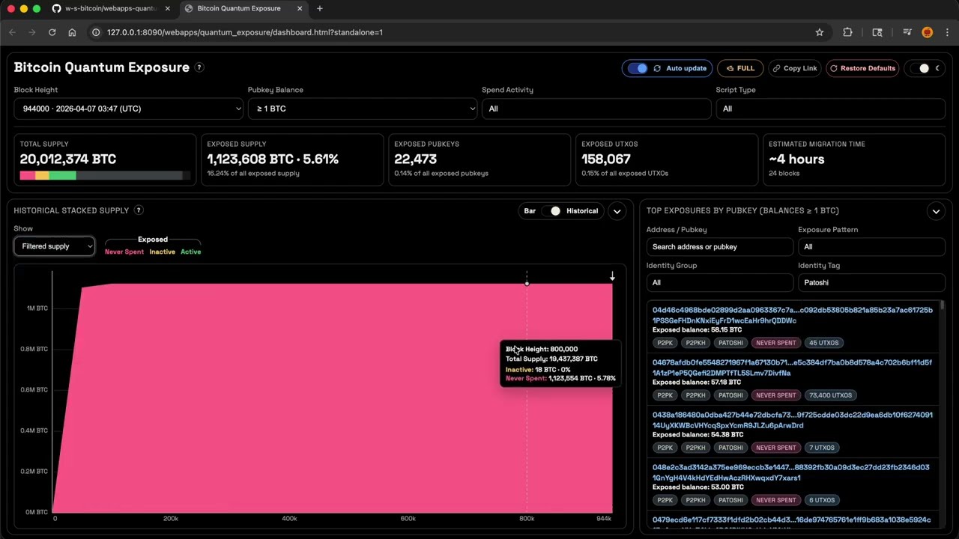Click the Exposed UTXOs 158,067 value
Viewport: 959px width, 539px height.
pyautogui.click(x=606, y=159)
